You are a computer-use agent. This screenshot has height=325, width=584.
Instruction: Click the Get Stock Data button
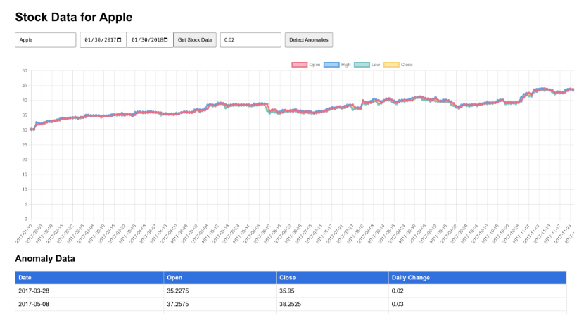point(195,40)
